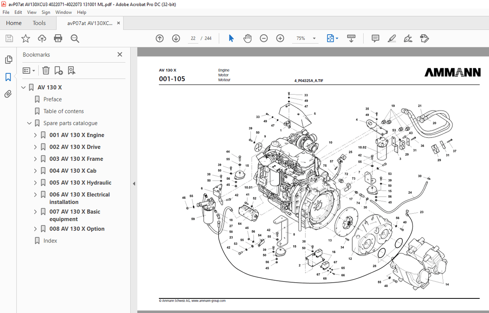
Task: Open the Attachments panel
Action: [8, 94]
